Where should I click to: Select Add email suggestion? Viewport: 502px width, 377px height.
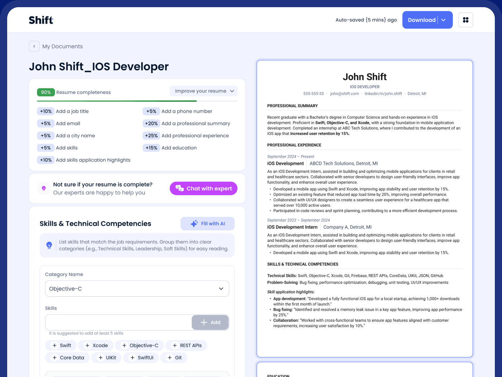58,124
